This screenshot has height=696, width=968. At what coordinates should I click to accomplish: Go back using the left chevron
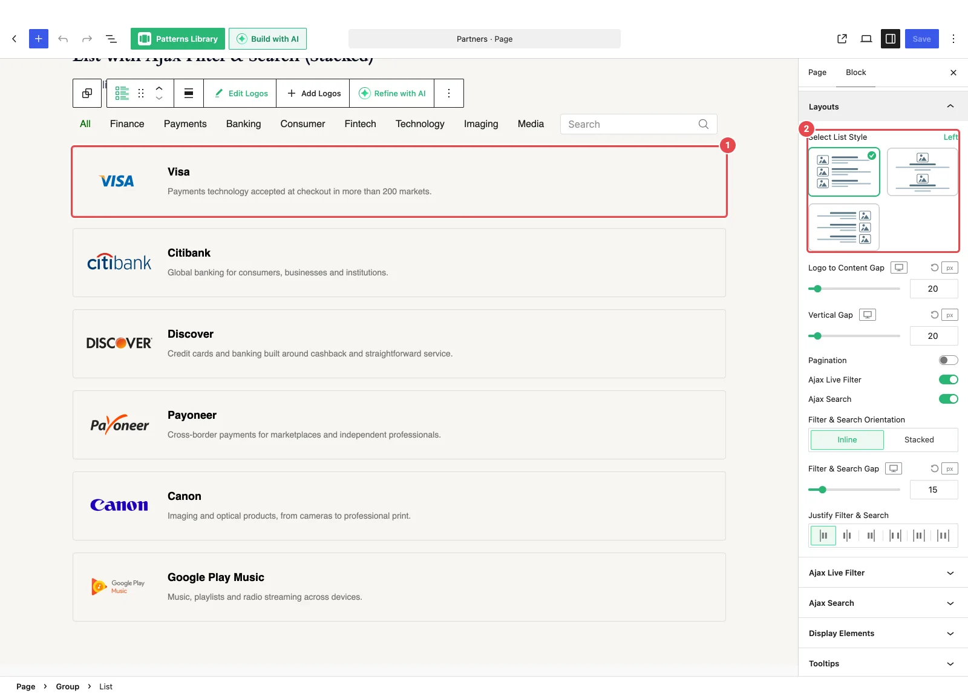pos(15,39)
